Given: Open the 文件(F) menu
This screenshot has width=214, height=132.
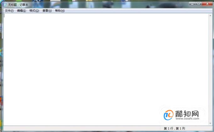Looking at the screenshot, I should coord(9,11).
